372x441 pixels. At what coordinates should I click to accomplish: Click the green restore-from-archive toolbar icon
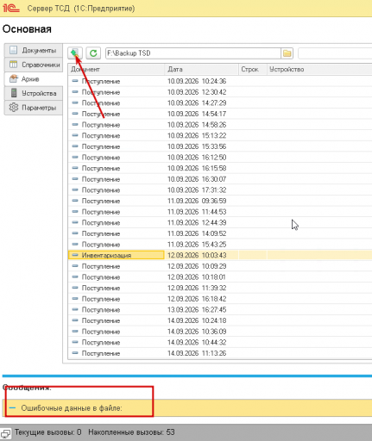(x=75, y=53)
